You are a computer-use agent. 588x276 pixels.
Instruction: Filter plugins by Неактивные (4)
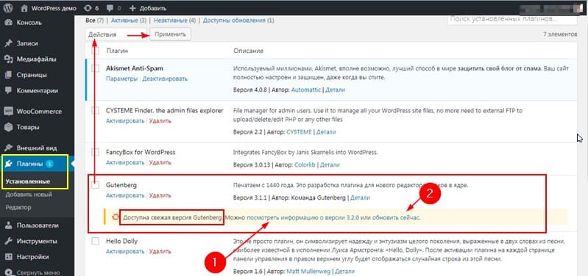click(174, 21)
